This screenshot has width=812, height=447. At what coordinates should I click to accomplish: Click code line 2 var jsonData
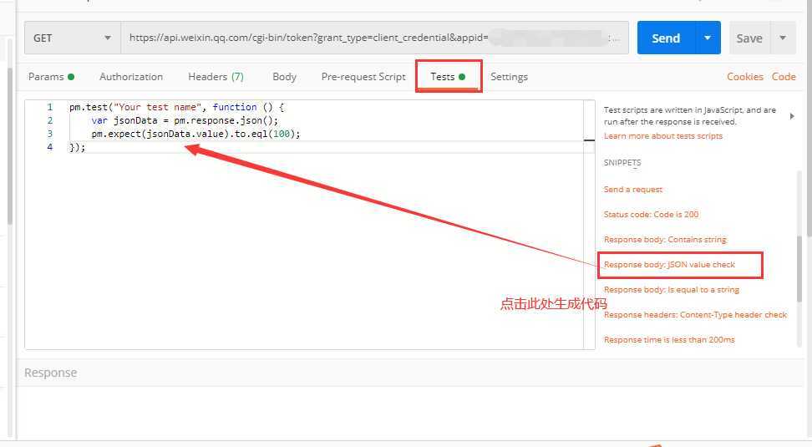point(185,120)
